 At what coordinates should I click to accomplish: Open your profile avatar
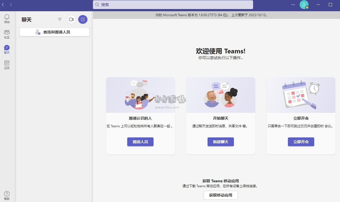click(304, 4)
